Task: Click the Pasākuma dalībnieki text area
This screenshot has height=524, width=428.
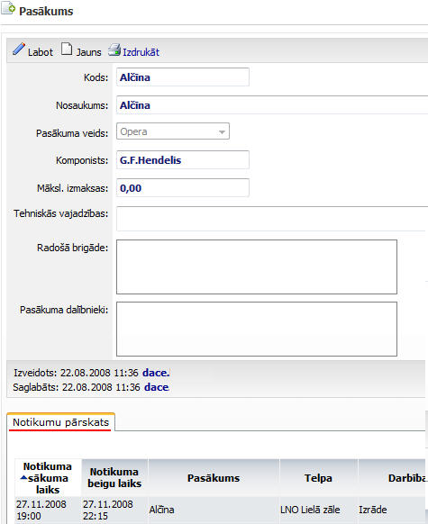Action: (257, 329)
